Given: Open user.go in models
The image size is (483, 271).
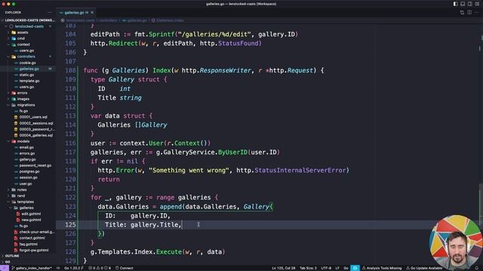Looking at the screenshot, I should click(26, 184).
